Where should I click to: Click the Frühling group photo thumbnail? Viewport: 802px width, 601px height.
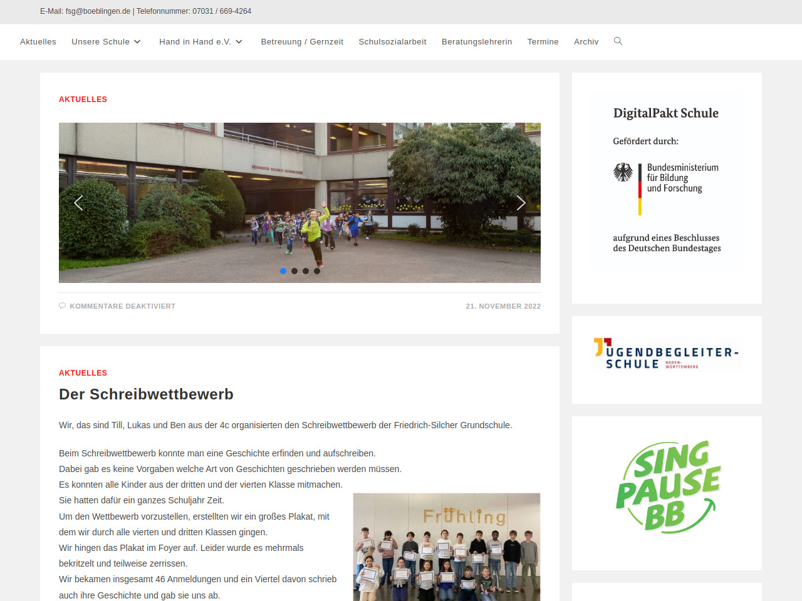coord(446,547)
